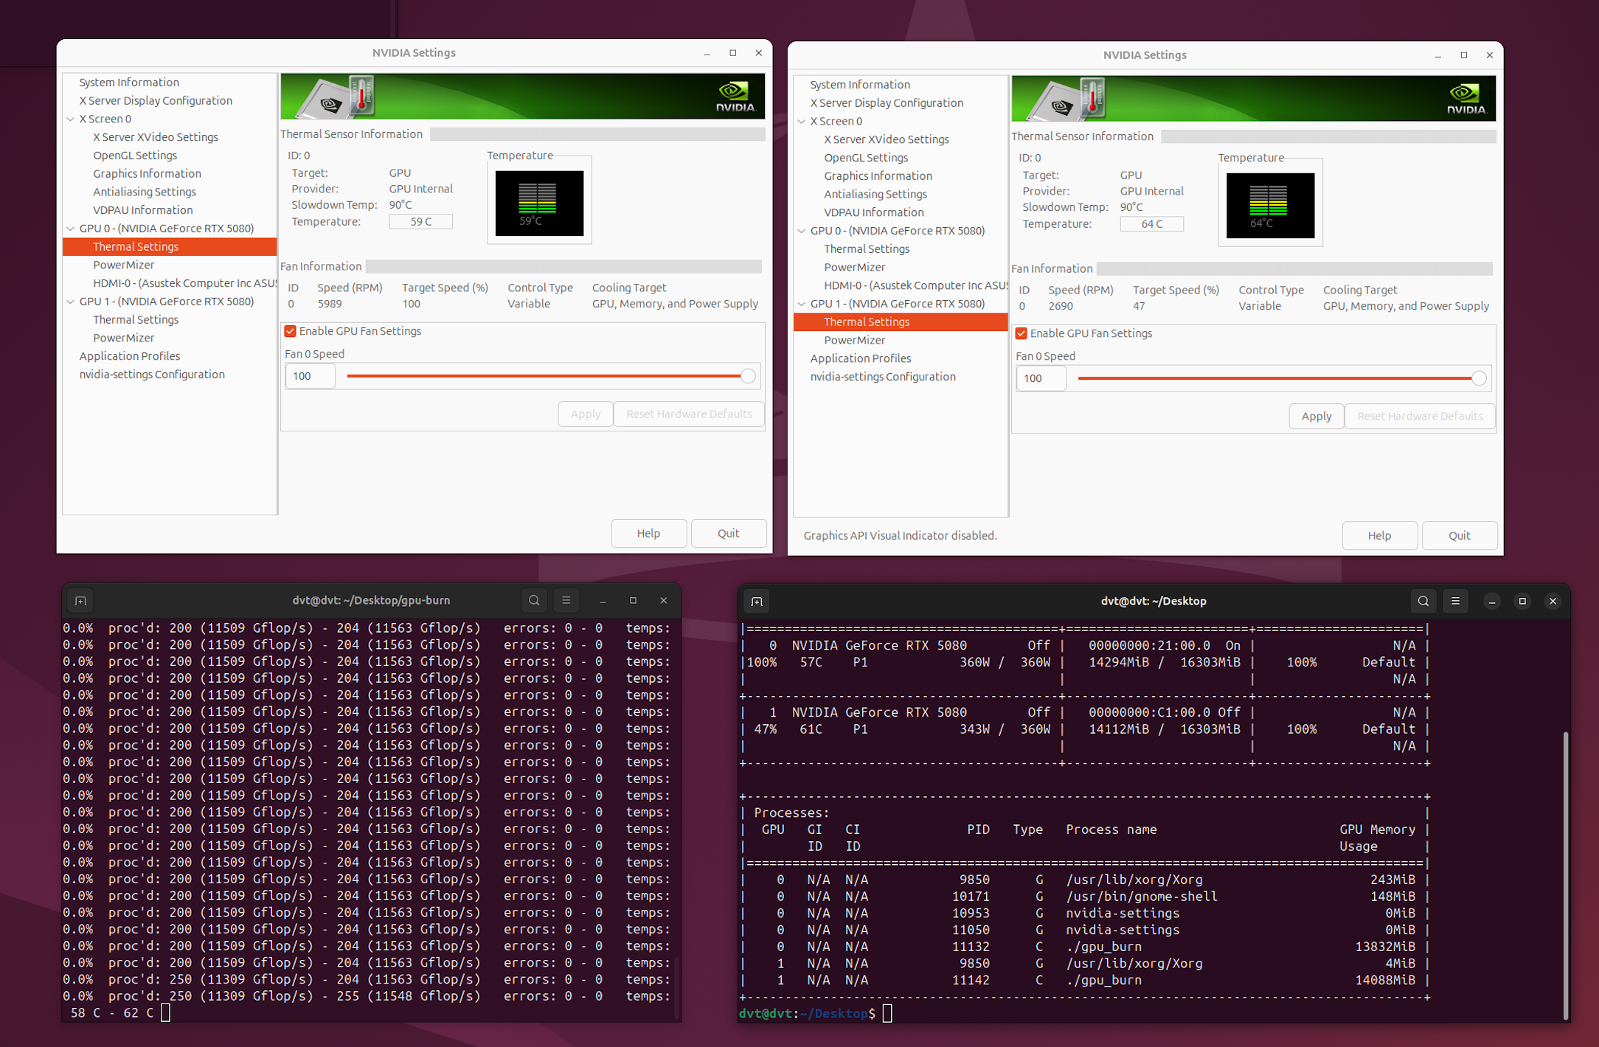The image size is (1599, 1047).
Task: Open hamburger menu in Desktop terminal
Action: pos(1455,601)
